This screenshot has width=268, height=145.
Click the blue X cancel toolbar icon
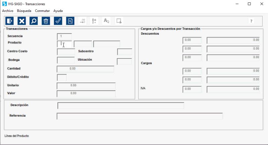[22, 21]
